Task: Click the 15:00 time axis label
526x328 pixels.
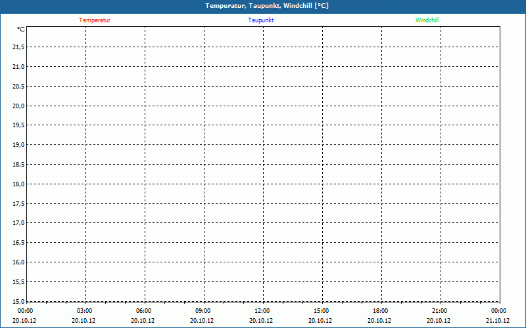Action: (x=322, y=311)
